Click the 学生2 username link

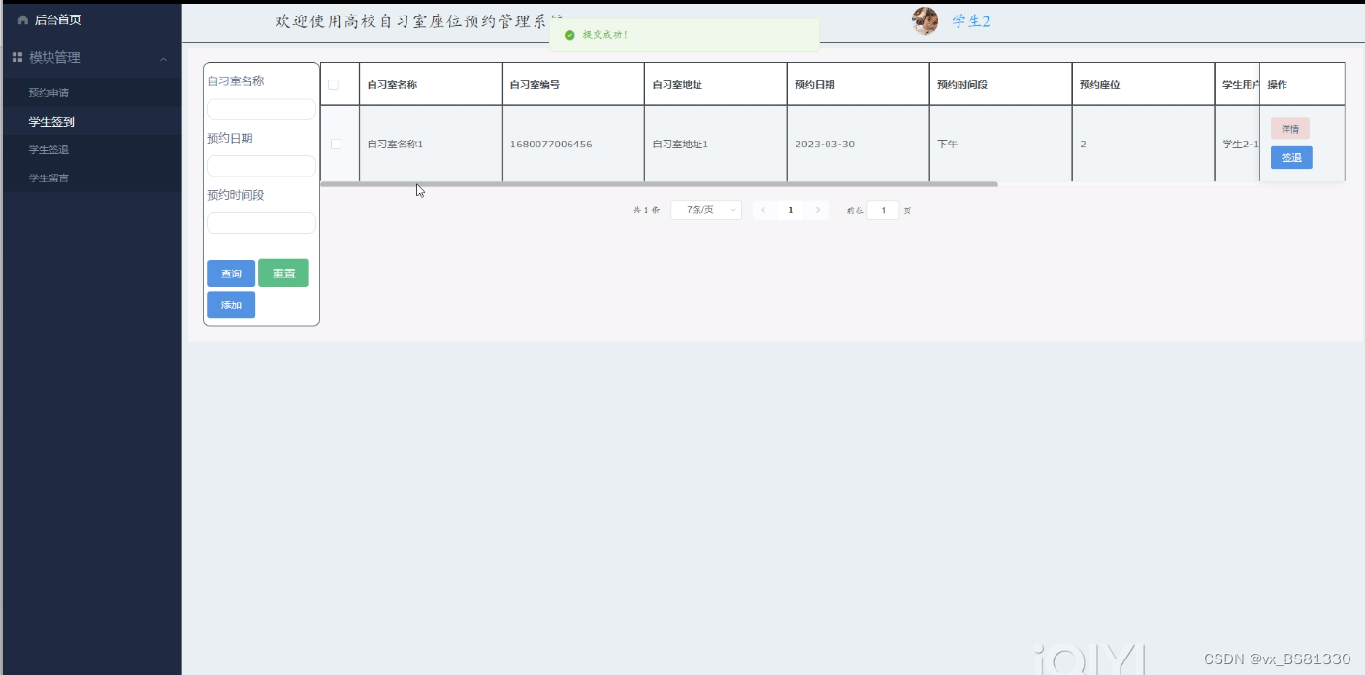[x=971, y=21]
